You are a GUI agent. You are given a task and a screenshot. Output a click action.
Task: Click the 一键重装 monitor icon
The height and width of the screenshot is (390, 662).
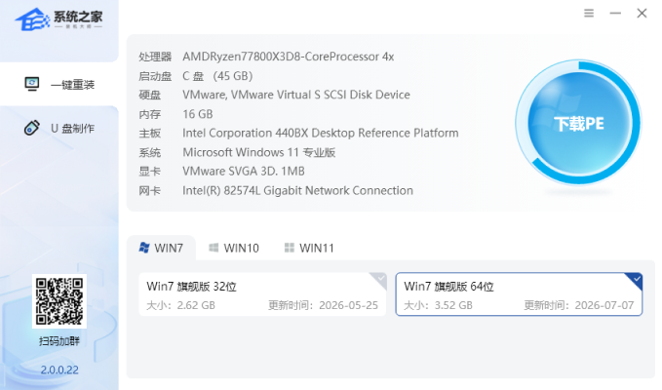pyautogui.click(x=31, y=84)
